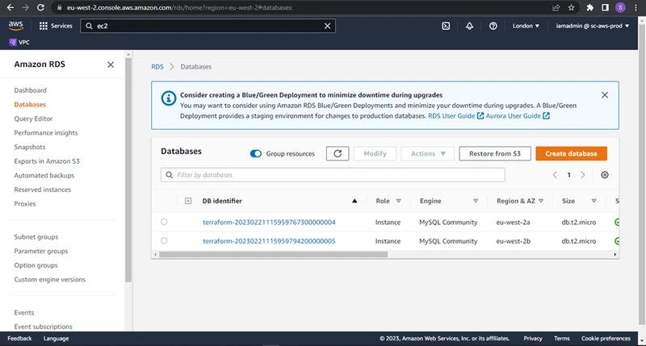The width and height of the screenshot is (646, 346).
Task: Open Exports in Amazon S3
Action: tap(47, 161)
